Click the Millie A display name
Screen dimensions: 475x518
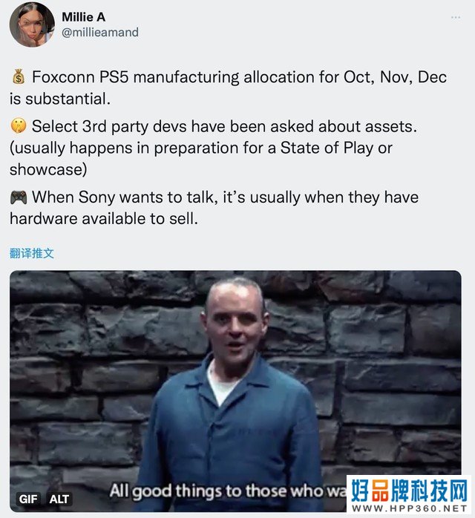pyautogui.click(x=84, y=17)
